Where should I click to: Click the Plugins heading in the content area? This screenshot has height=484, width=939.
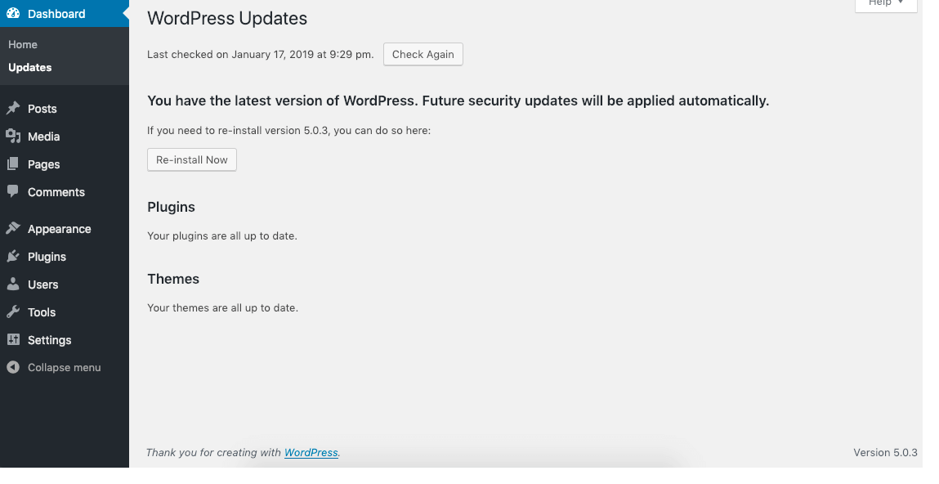click(171, 207)
